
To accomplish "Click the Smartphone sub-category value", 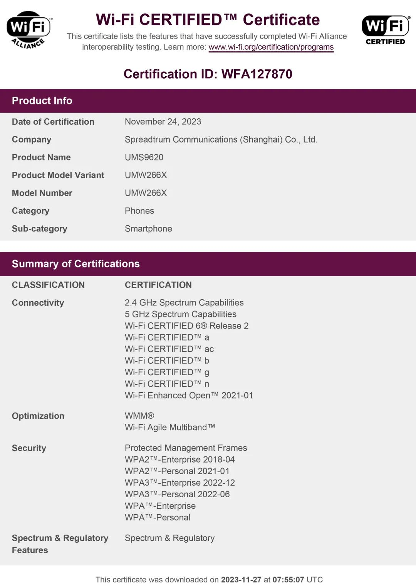I will [148, 229].
